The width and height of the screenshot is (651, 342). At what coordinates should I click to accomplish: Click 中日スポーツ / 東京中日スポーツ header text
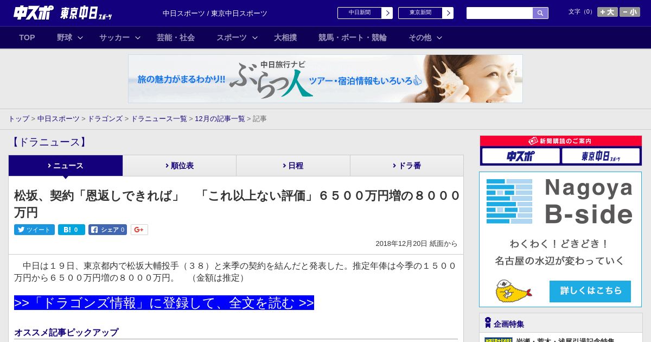pos(215,13)
